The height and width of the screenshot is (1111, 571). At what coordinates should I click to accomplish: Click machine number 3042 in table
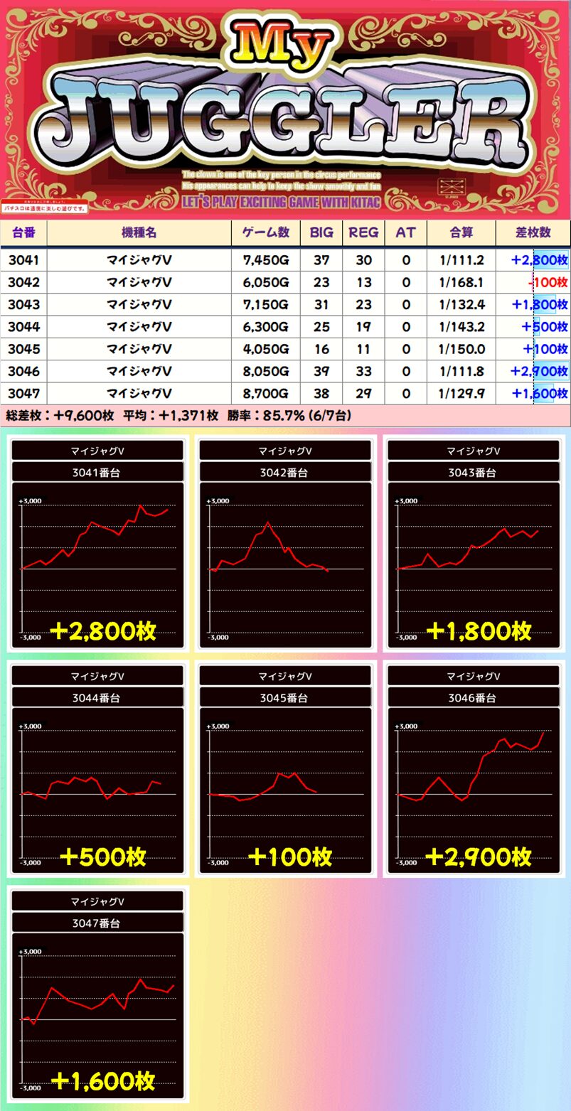point(23,282)
